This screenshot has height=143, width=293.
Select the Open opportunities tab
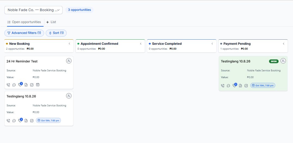24,22
